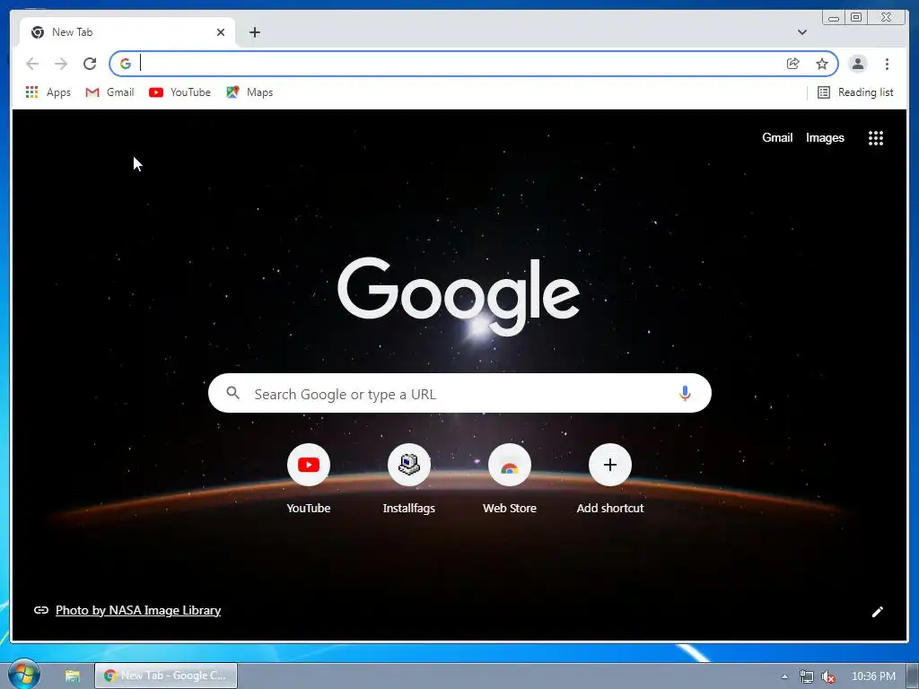919x689 pixels.
Task: Open the Windows Start menu
Action: [23, 675]
